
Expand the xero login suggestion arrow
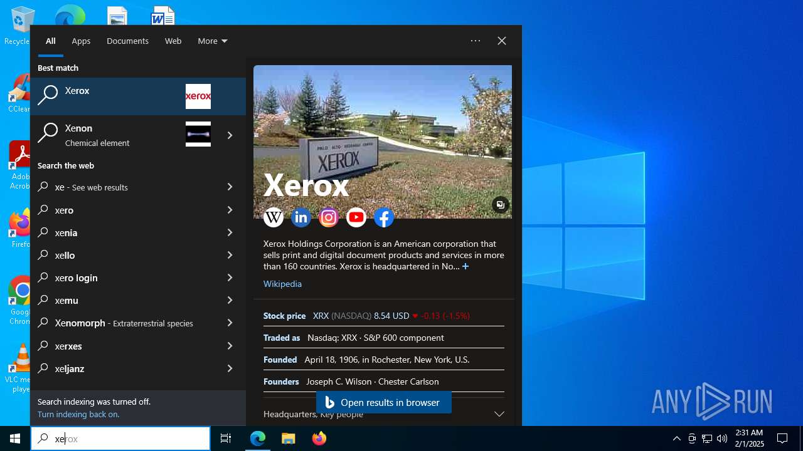point(230,277)
